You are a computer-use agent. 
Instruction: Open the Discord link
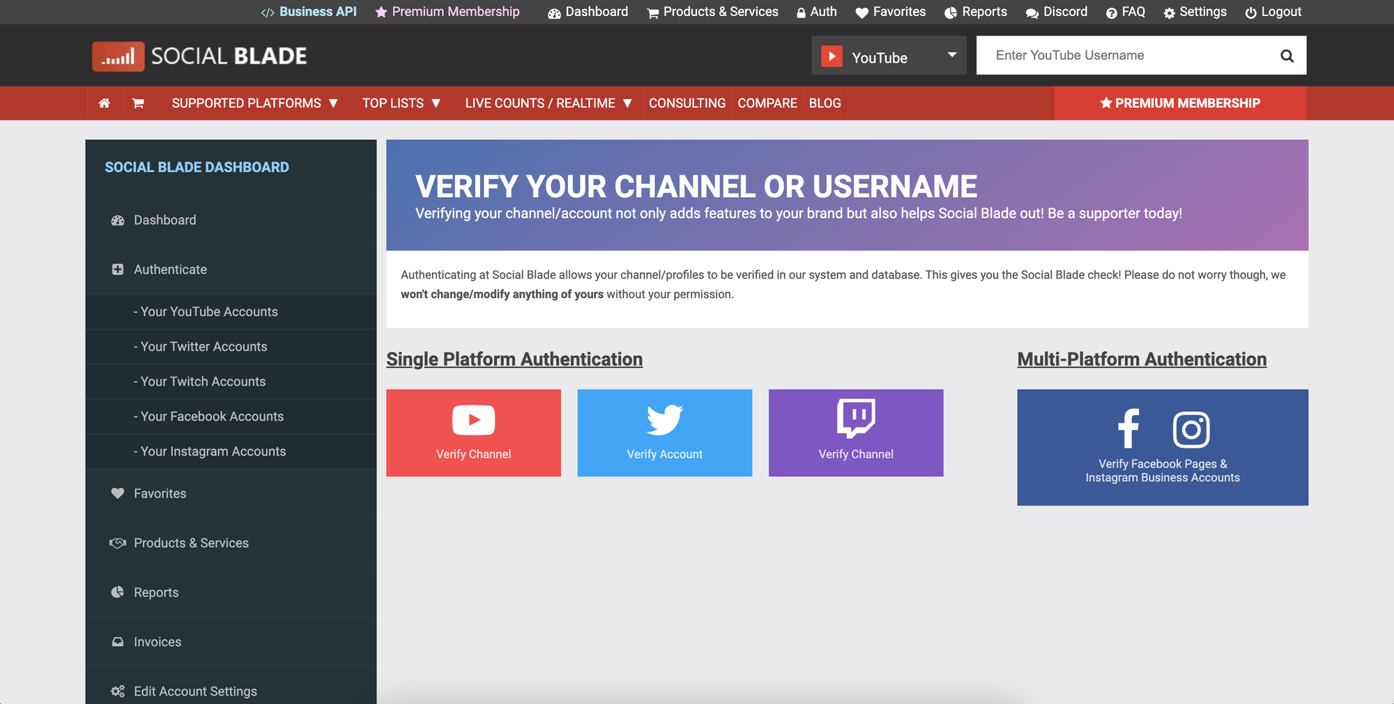(1057, 12)
